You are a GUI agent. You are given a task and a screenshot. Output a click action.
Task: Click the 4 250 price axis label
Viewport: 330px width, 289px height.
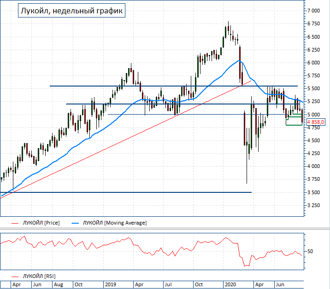(x=313, y=153)
